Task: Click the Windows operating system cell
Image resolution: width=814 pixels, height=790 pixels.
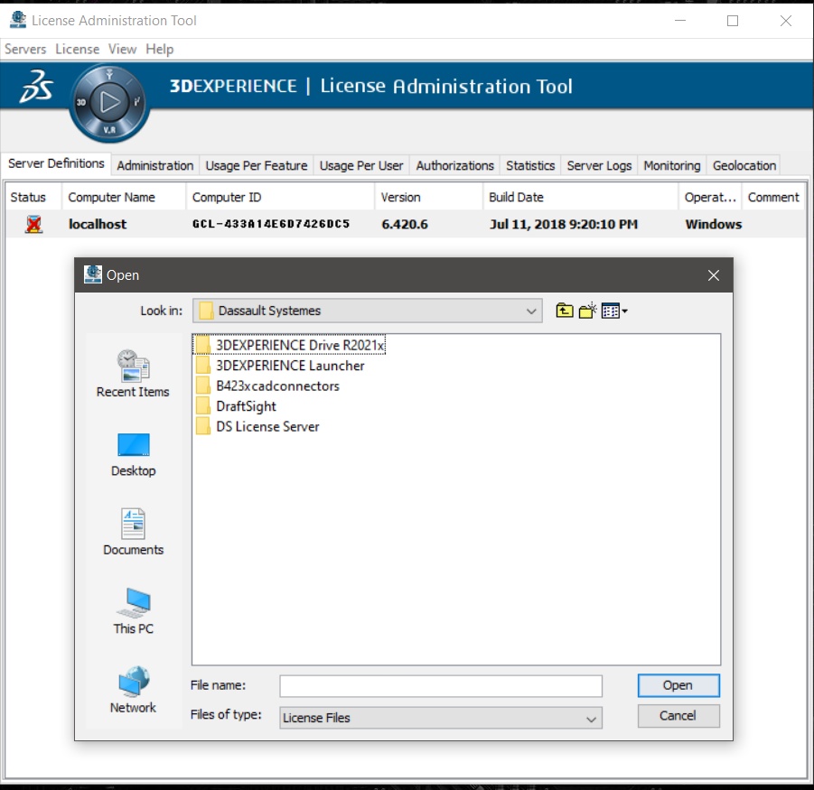Action: tap(714, 224)
